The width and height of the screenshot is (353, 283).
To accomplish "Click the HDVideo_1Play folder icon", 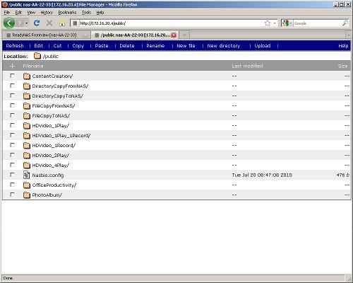I will [27, 125].
